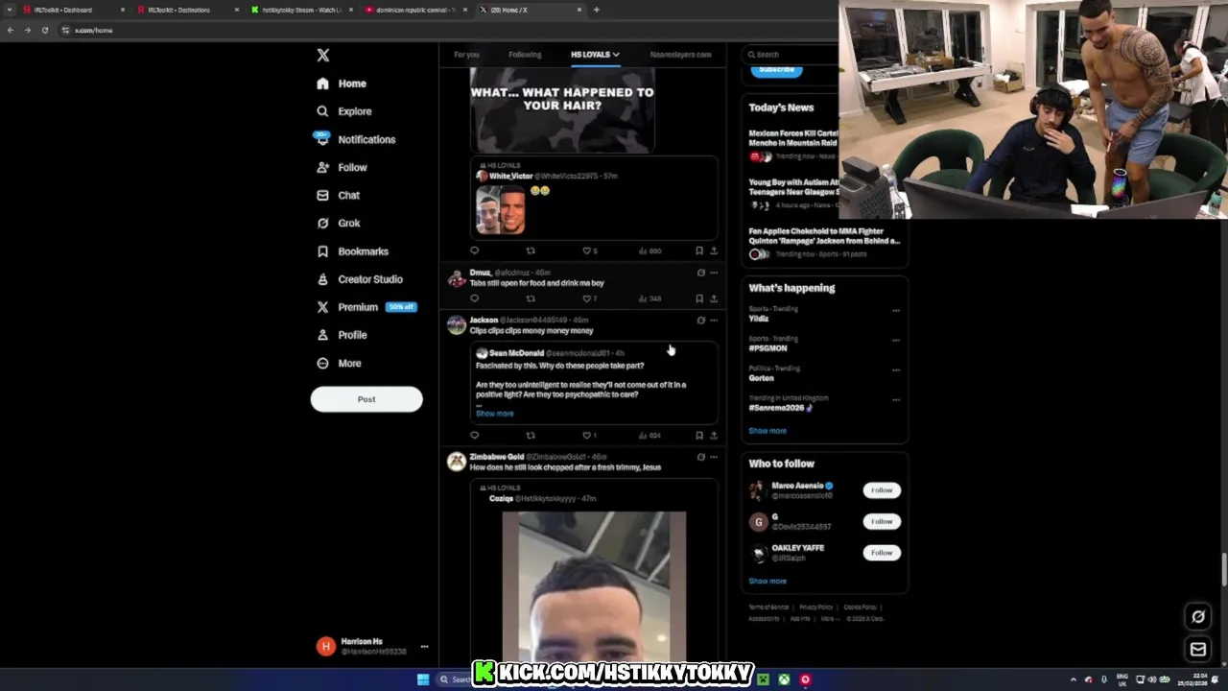Open more options on Jackson's post

tap(713, 320)
